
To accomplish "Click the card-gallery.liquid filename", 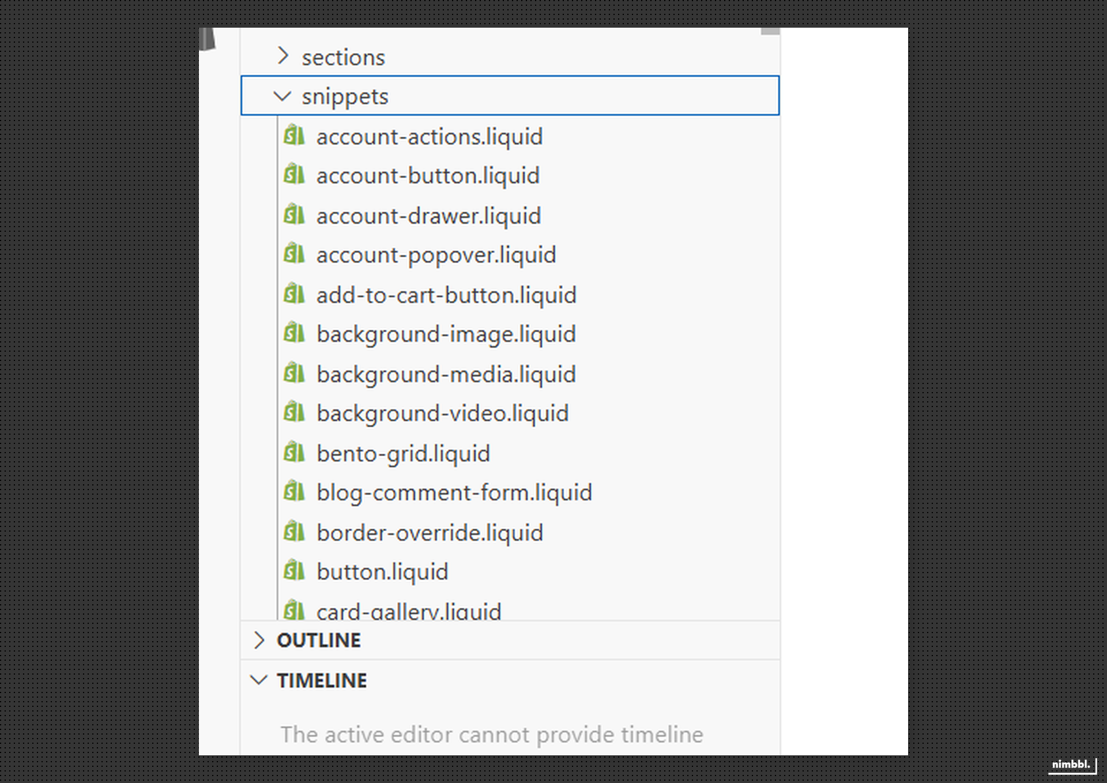I will click(x=409, y=610).
